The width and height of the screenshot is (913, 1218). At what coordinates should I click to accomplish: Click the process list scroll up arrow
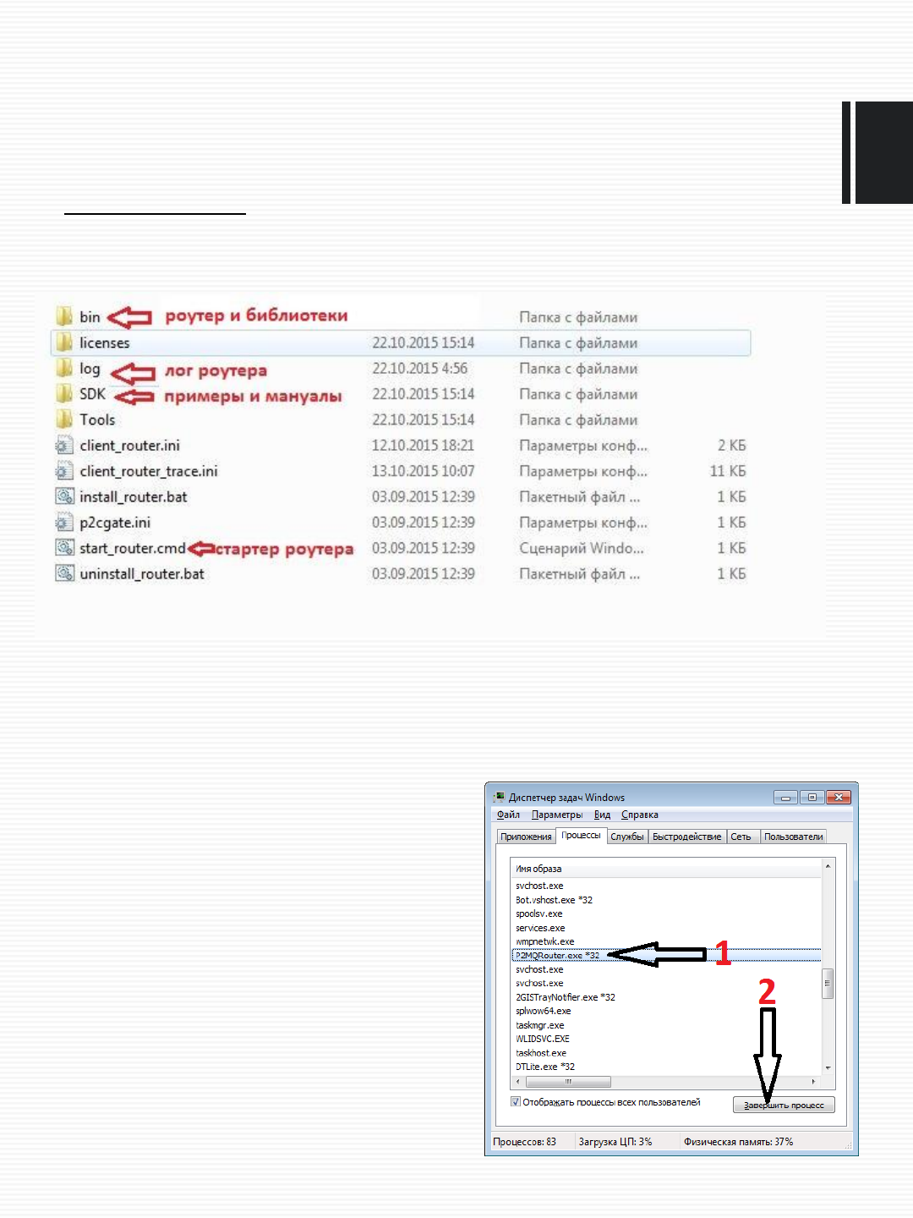pos(828,866)
